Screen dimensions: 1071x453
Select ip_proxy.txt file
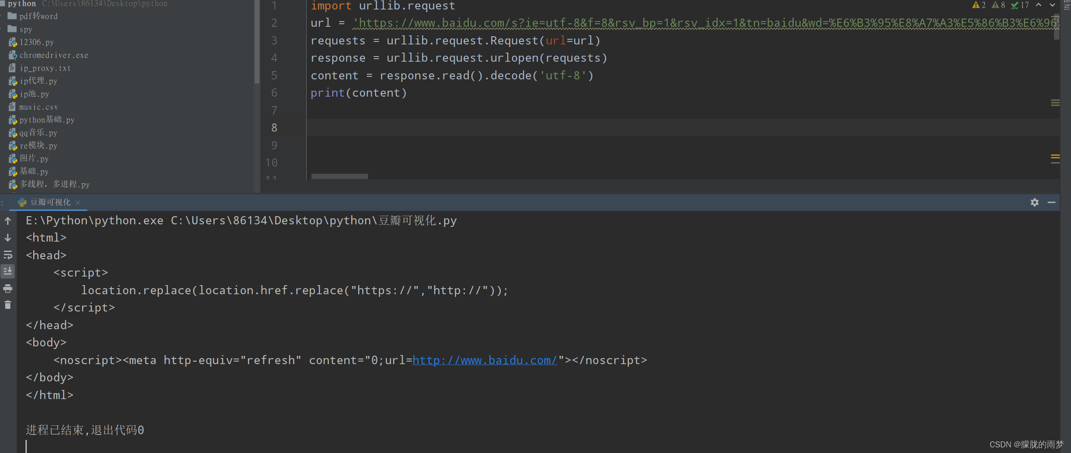tap(40, 68)
